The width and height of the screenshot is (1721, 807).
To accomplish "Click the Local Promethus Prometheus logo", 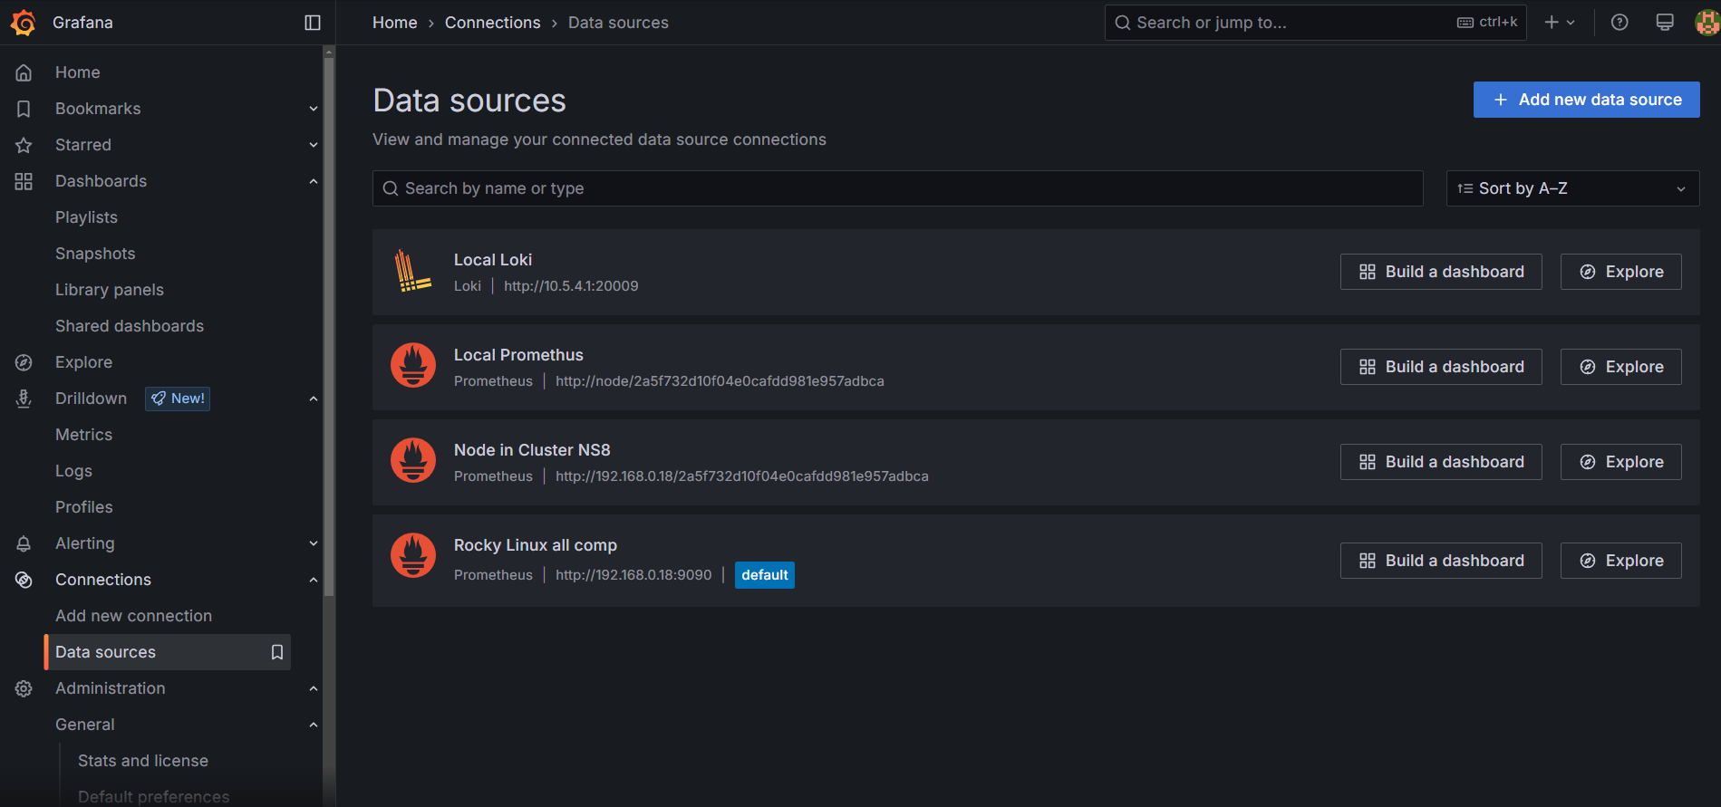I will (413, 365).
